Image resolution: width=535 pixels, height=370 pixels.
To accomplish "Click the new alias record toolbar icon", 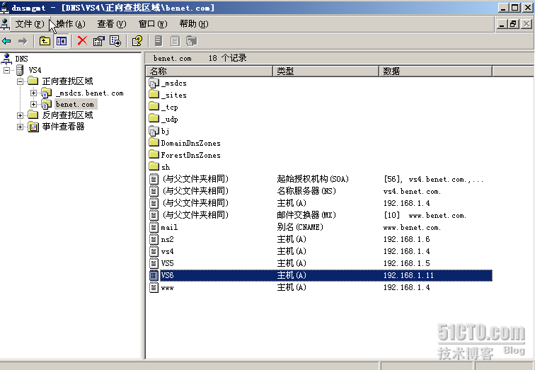I will (x=175, y=41).
